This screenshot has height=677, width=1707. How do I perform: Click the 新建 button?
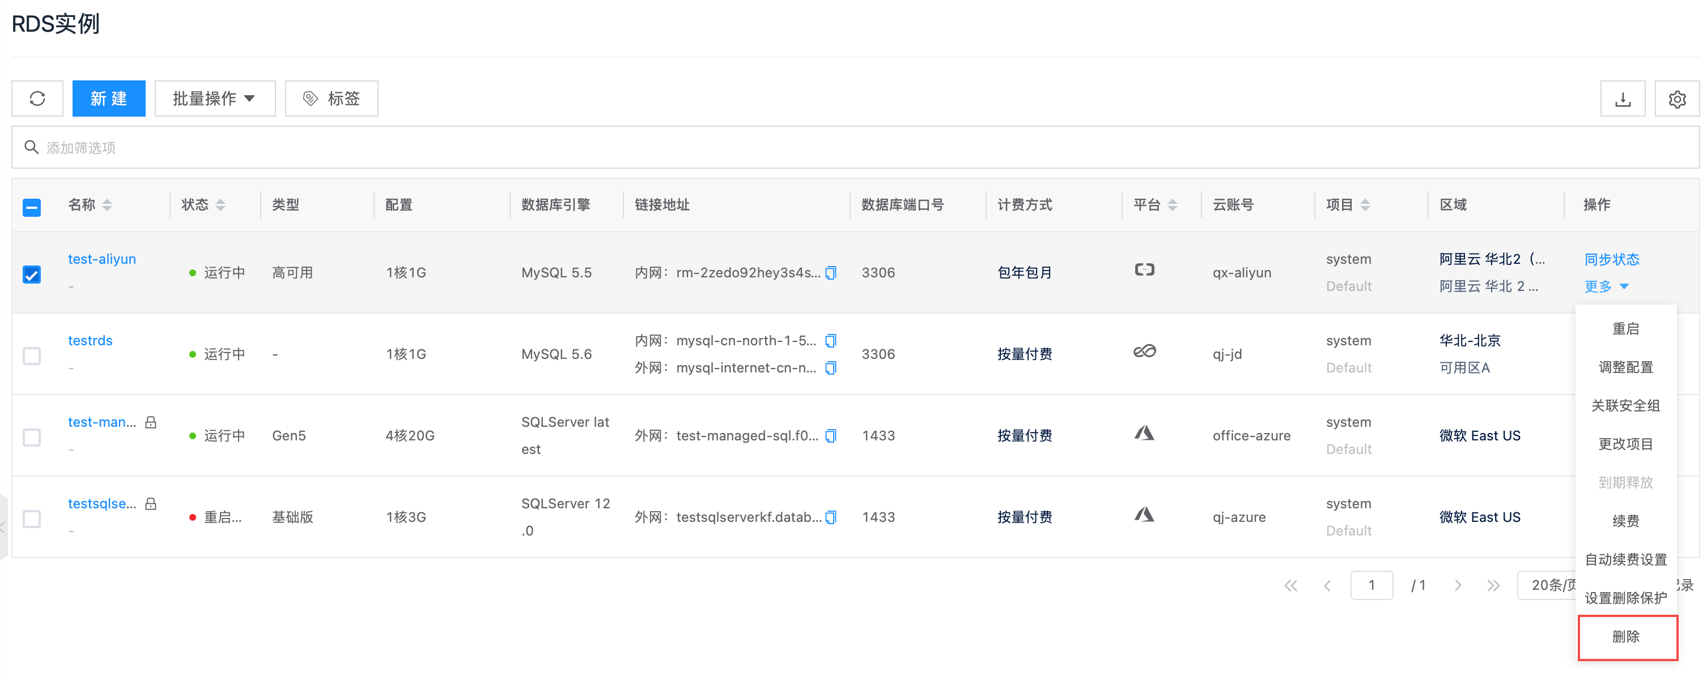(x=109, y=98)
